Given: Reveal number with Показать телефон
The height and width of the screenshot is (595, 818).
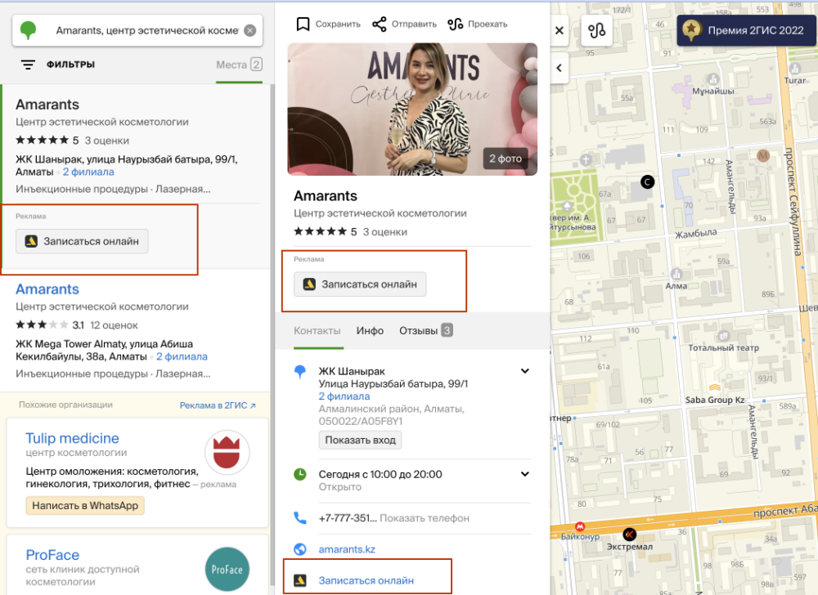Looking at the screenshot, I should [x=424, y=518].
